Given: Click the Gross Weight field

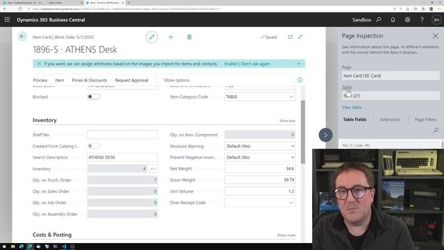Looking at the screenshot, I should 259,180.
